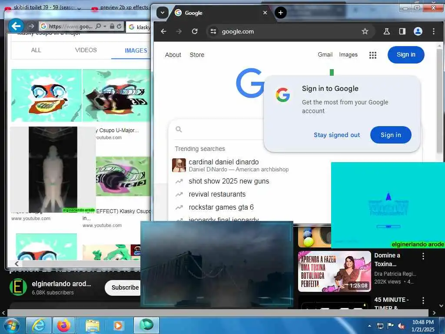Screen dimensions: 445x334
Task: Click Sign in inside the sign-in popup
Action: (x=391, y=135)
